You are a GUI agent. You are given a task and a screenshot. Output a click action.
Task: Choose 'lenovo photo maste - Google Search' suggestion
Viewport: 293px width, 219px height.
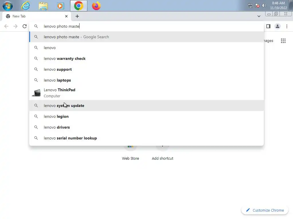(146, 37)
